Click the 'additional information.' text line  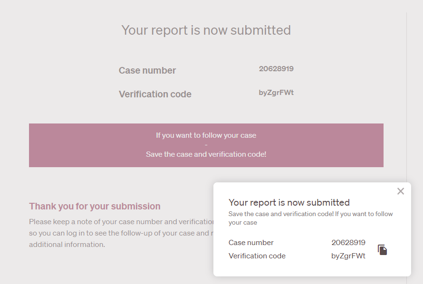67,245
